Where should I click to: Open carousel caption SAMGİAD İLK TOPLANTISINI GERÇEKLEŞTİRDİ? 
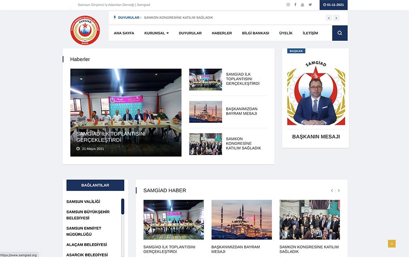169,249
